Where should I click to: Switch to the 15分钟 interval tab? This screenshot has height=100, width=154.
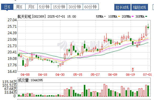59,7
